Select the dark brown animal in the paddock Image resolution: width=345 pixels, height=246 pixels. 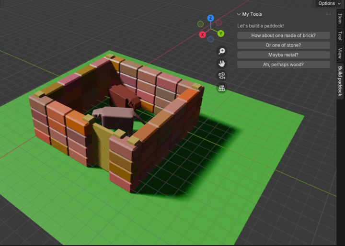(x=124, y=96)
